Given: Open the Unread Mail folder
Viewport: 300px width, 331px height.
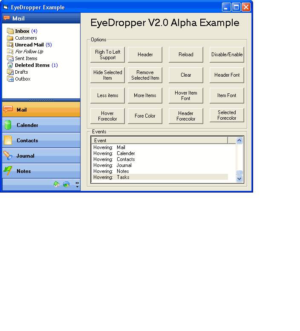Looking at the screenshot, I should pyautogui.click(x=29, y=45).
